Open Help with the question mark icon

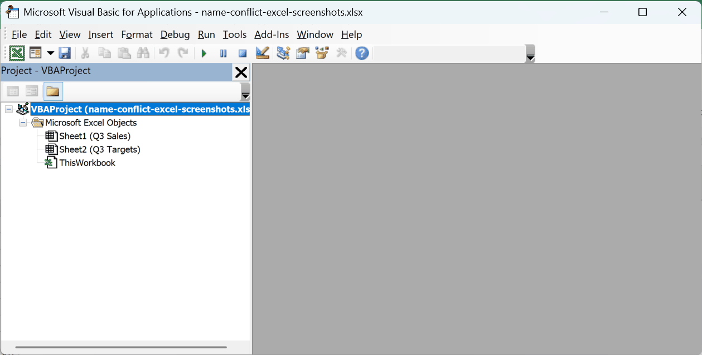(x=362, y=54)
